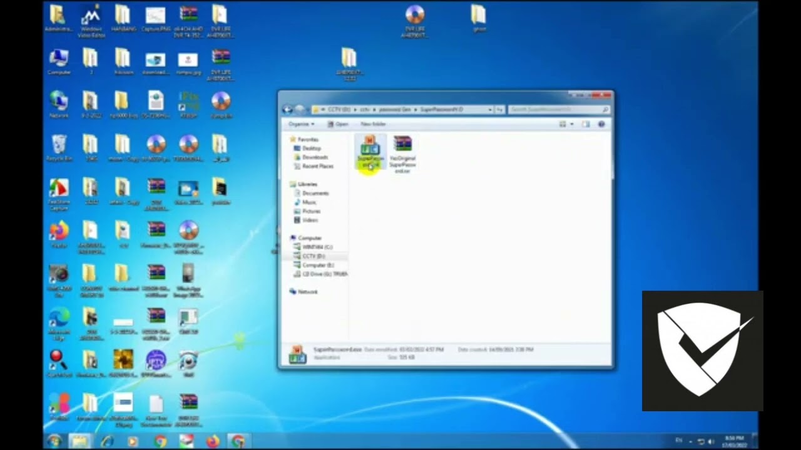Launch Internet Explorer from the taskbar

[107, 441]
